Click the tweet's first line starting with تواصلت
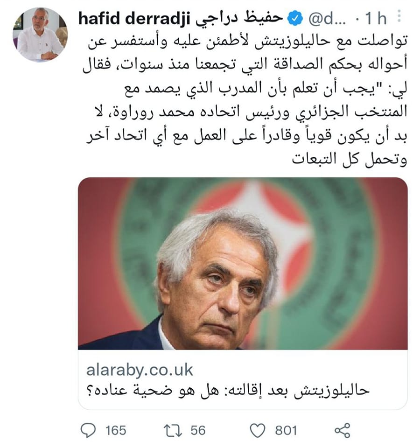This screenshot has width=420, height=448. point(247,42)
